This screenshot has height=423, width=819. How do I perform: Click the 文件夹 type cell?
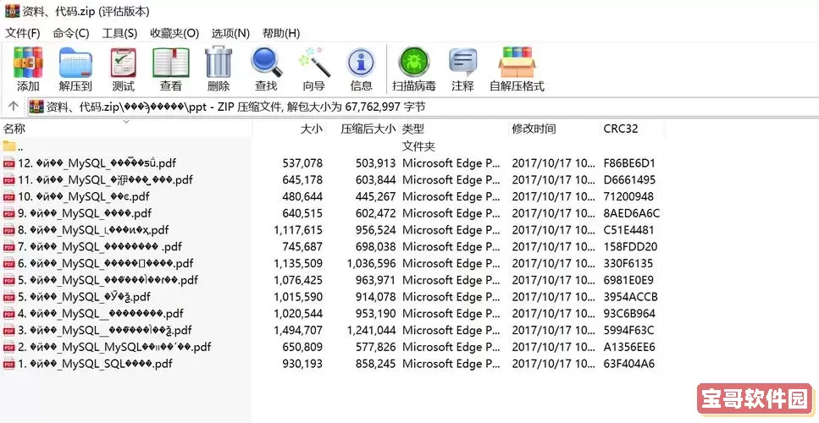click(x=418, y=146)
